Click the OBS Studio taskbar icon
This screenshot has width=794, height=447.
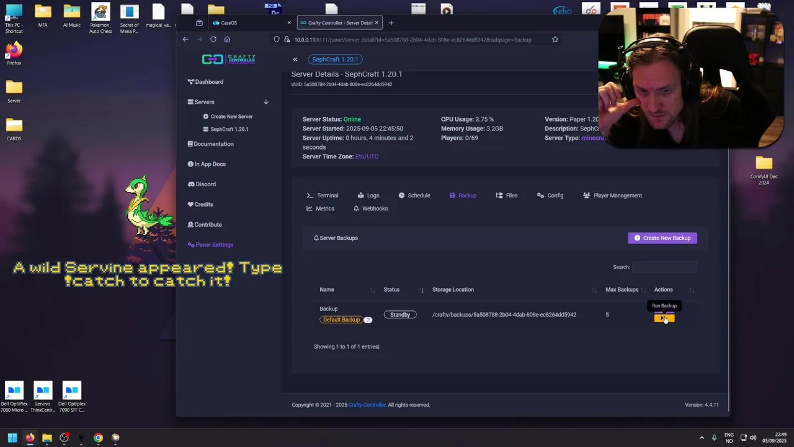click(64, 438)
